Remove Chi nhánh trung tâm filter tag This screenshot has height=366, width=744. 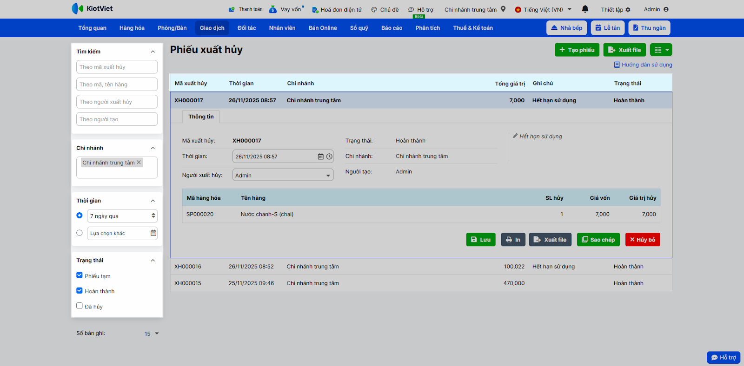[x=139, y=163]
